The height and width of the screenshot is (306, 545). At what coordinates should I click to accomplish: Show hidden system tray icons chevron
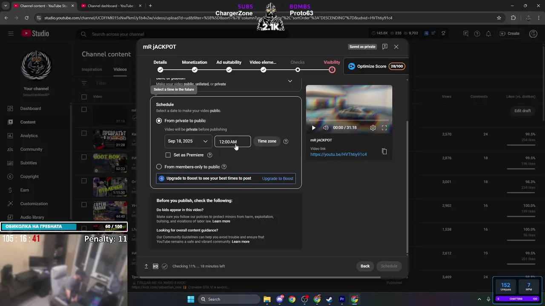(479, 299)
